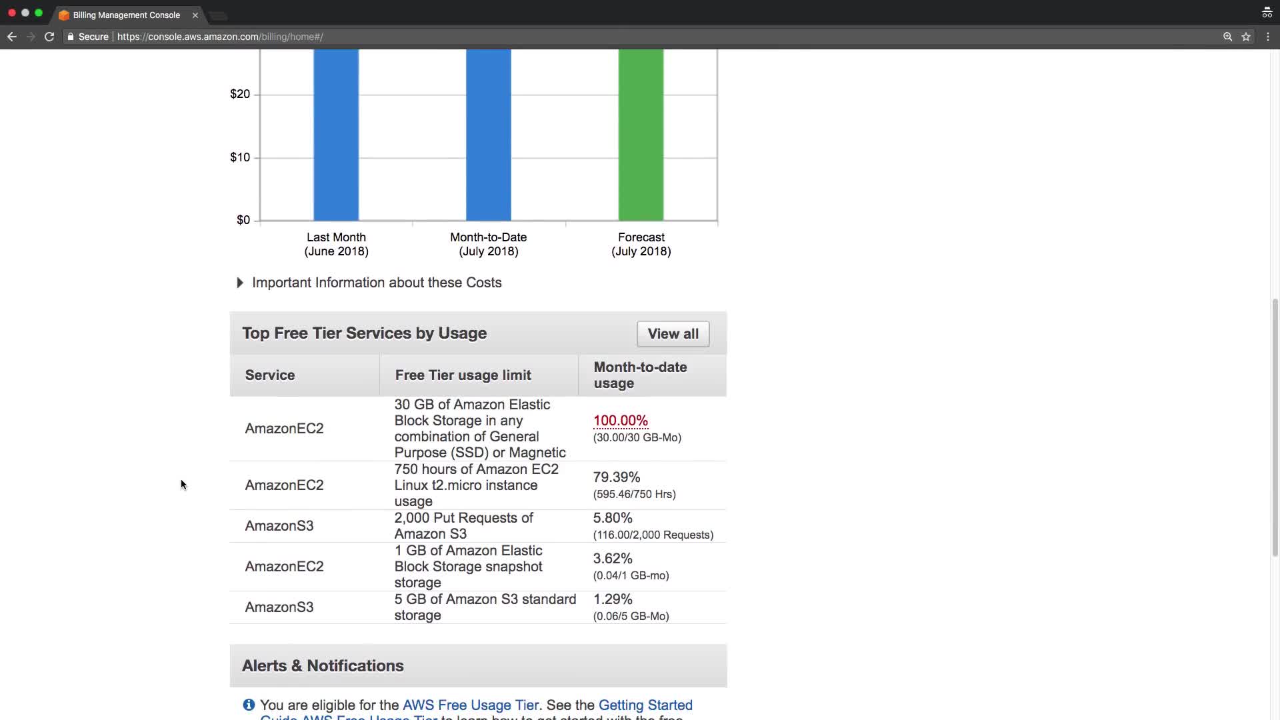Click the green Forecast July 2018 bar
This screenshot has width=1280, height=720.
(x=641, y=133)
